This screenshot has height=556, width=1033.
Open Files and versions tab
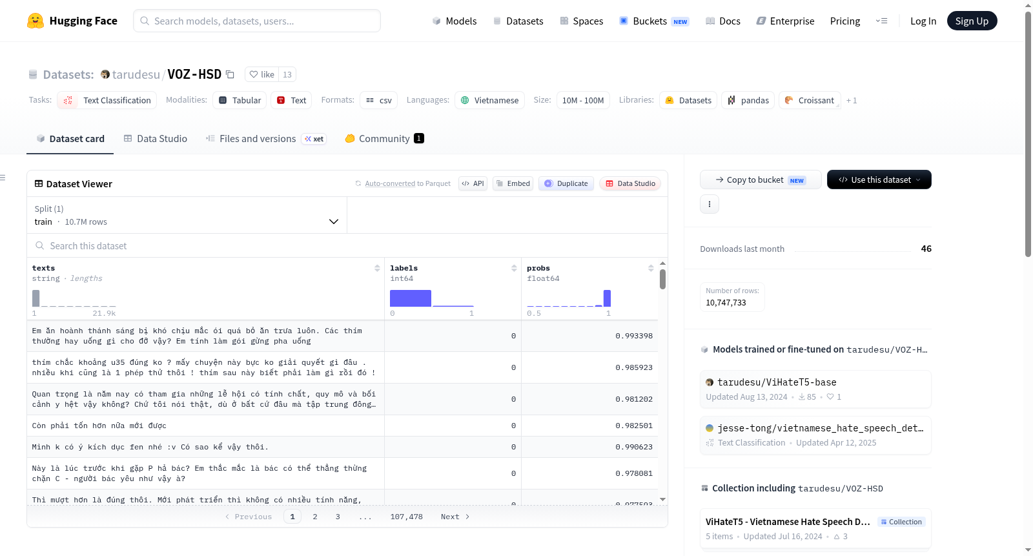[x=265, y=139]
